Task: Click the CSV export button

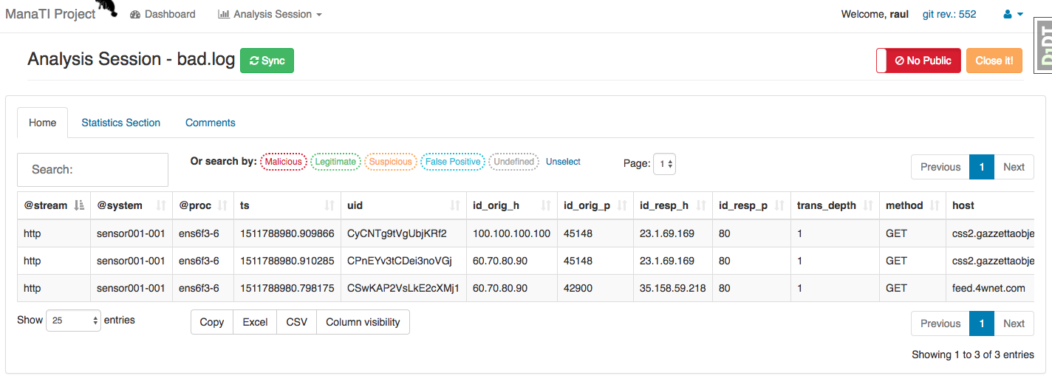Action: 297,322
